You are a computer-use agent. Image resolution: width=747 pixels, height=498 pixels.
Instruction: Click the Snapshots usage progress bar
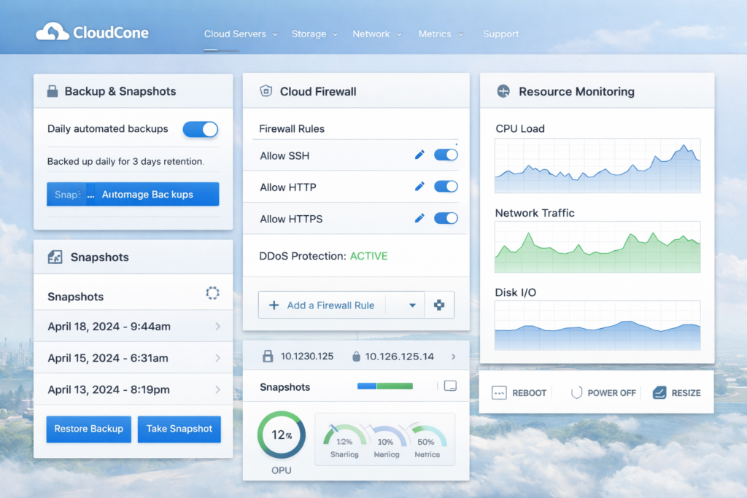[x=384, y=386]
